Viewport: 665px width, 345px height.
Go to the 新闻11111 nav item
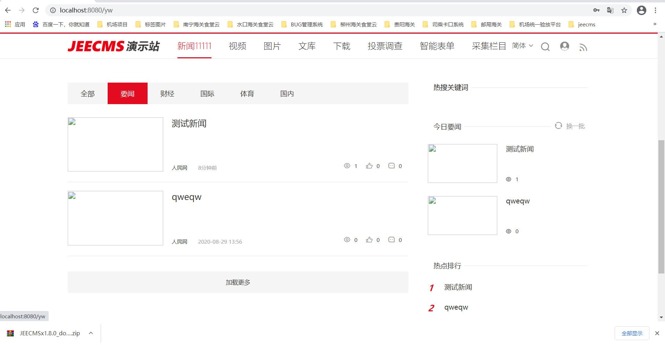[x=194, y=46]
